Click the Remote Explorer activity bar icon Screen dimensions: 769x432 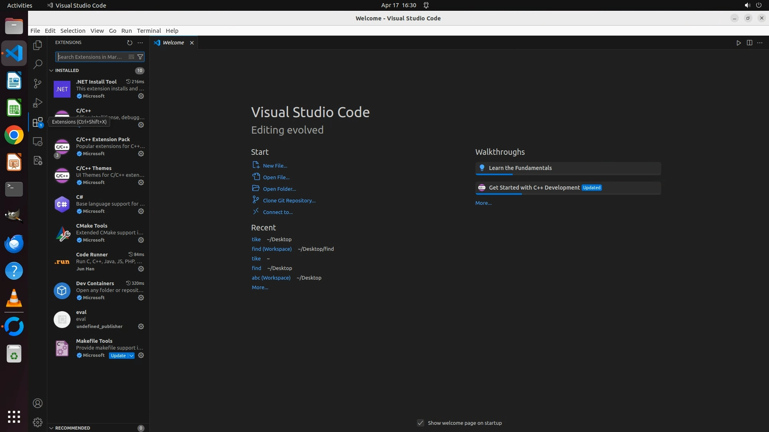pyautogui.click(x=38, y=142)
